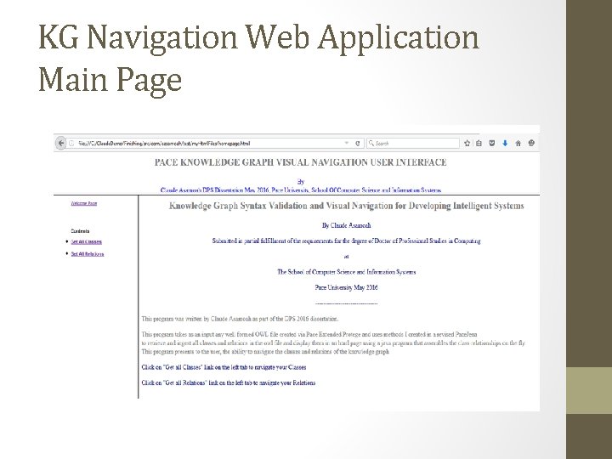Click 'The School of Computer Science' text line
This screenshot has width=612, height=459.
click(x=346, y=272)
